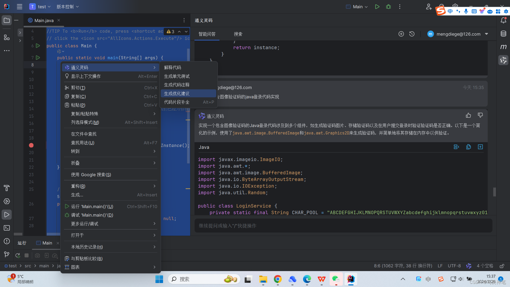Insert Java code snippet at cursor

[x=456, y=147]
